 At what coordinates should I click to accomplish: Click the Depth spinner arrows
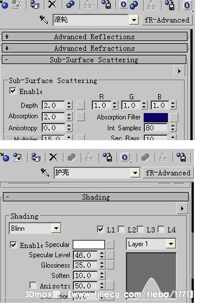(x=69, y=106)
